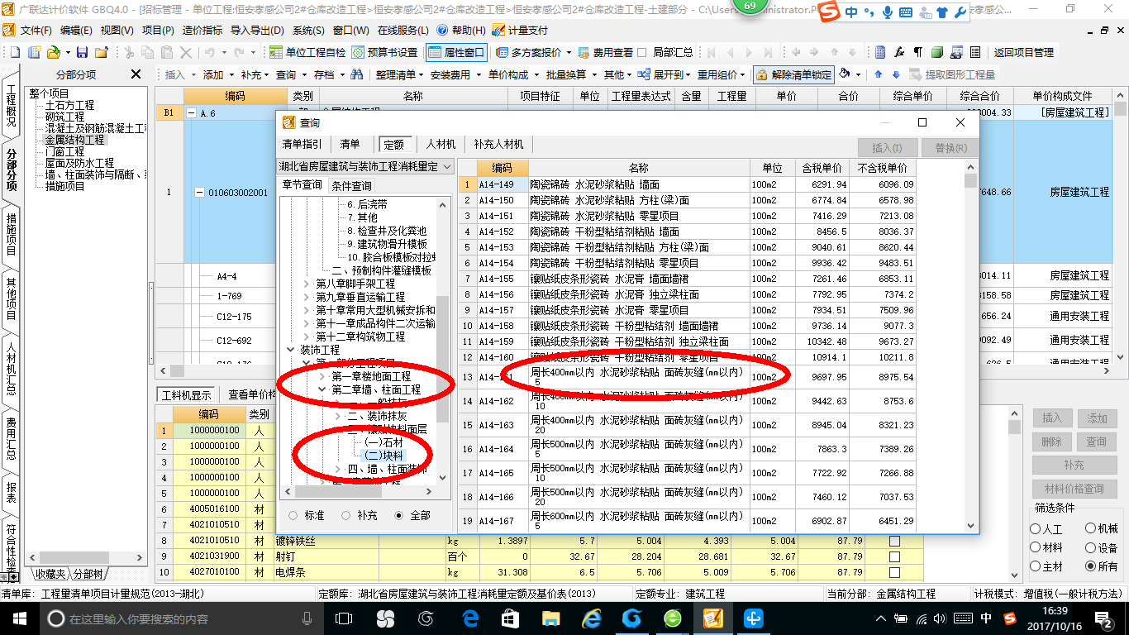The width and height of the screenshot is (1129, 635).
Task: Switch to the 人材机 tab in query dialog
Action: (x=441, y=144)
